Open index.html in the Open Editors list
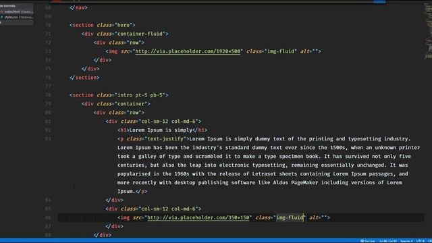This screenshot has height=243, width=432. tap(16, 11)
